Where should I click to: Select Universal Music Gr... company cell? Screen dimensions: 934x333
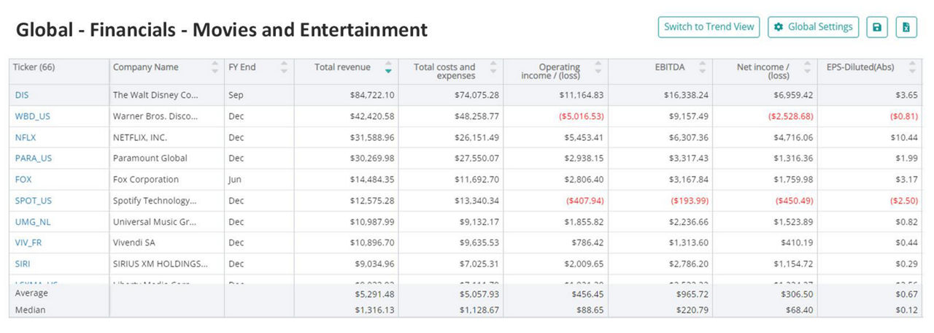tap(155, 222)
